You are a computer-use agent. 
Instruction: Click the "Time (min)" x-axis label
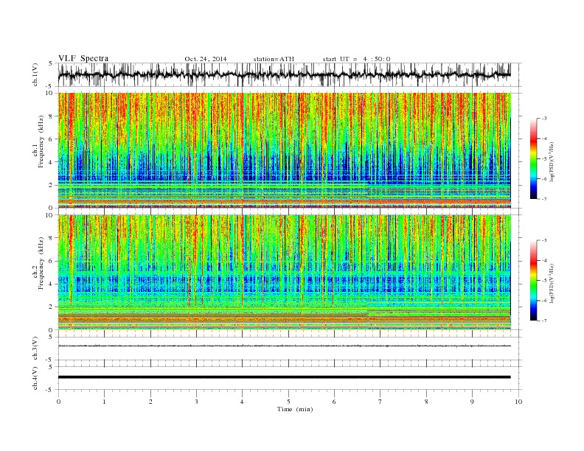pos(295,409)
